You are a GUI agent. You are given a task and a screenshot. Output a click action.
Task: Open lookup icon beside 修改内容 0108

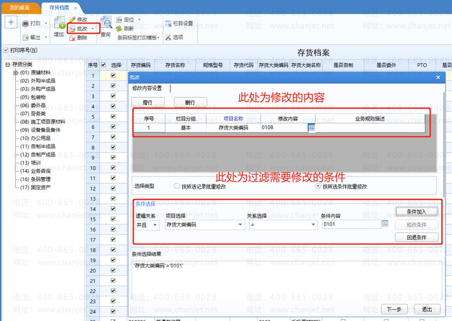click(311, 127)
